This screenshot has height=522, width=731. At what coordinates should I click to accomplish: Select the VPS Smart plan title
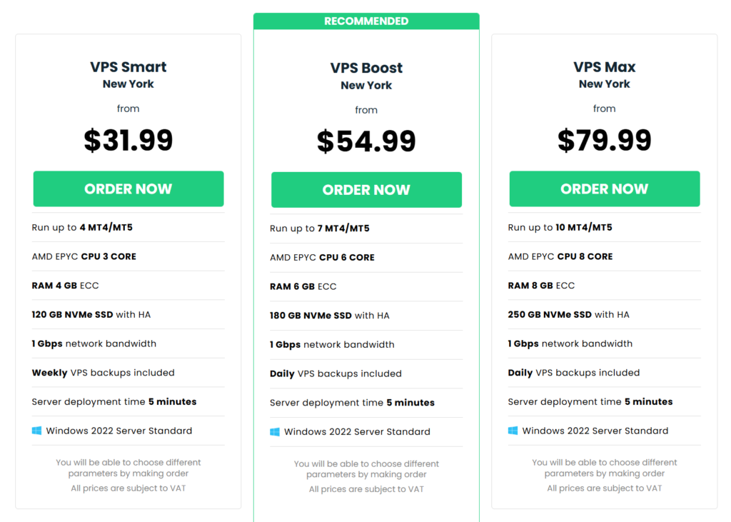click(x=128, y=67)
